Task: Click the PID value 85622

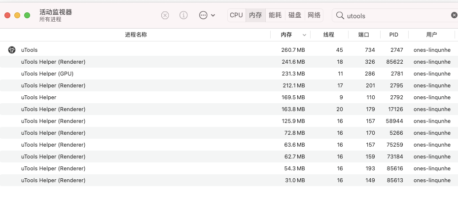Action: (x=395, y=62)
